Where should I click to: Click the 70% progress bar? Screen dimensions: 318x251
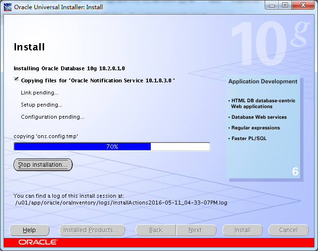tap(112, 147)
